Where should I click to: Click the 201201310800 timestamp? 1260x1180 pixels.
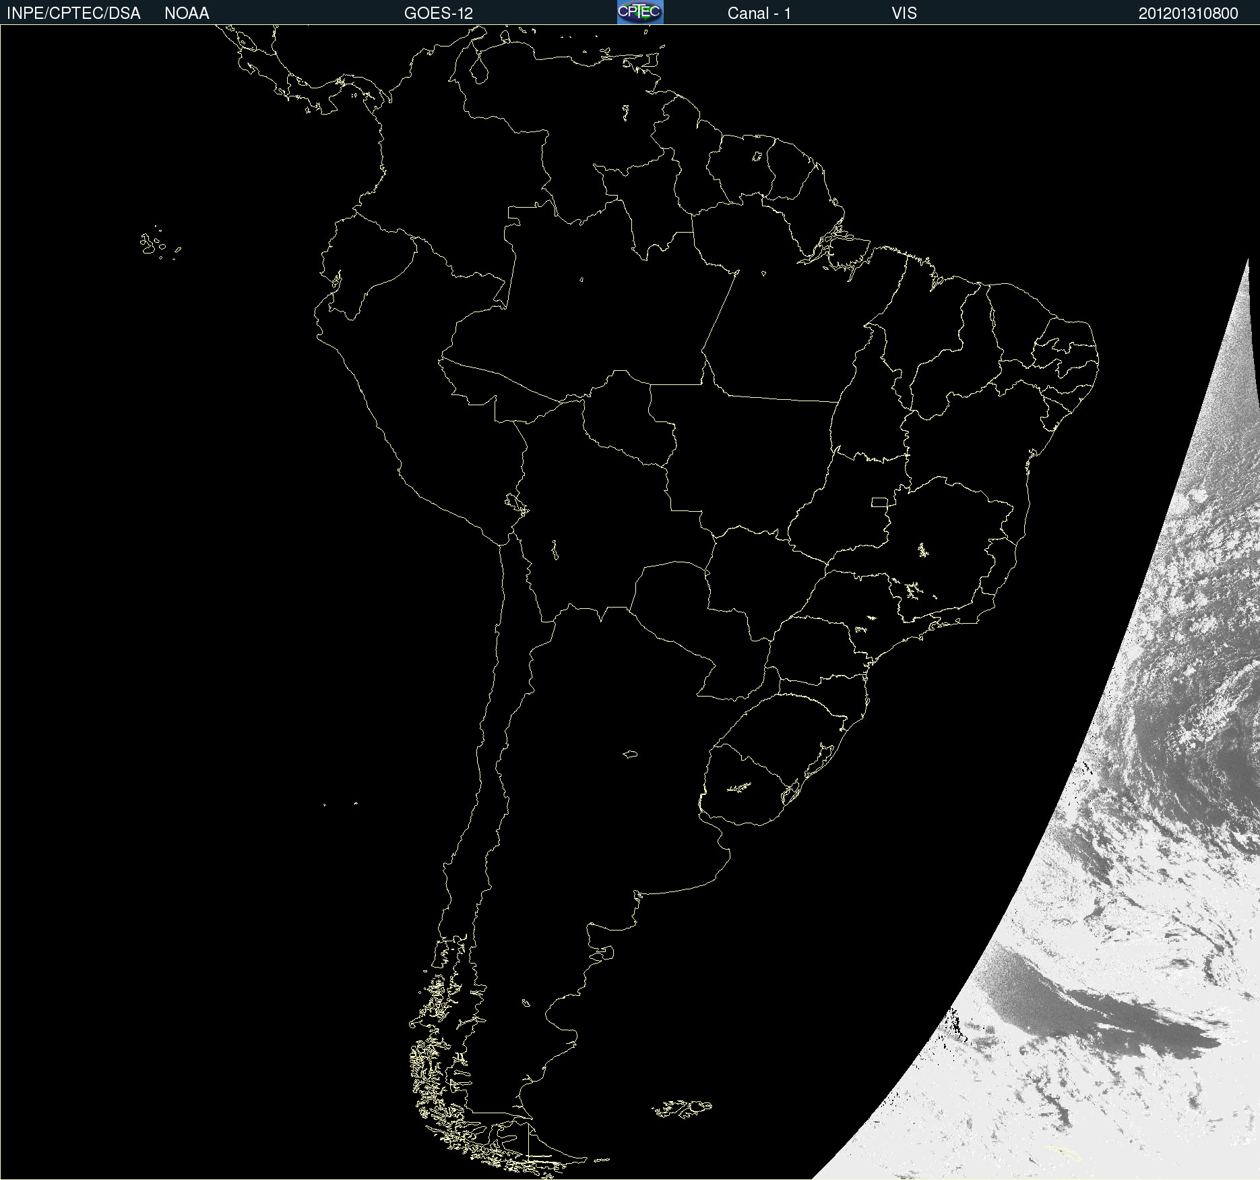click(x=1188, y=13)
